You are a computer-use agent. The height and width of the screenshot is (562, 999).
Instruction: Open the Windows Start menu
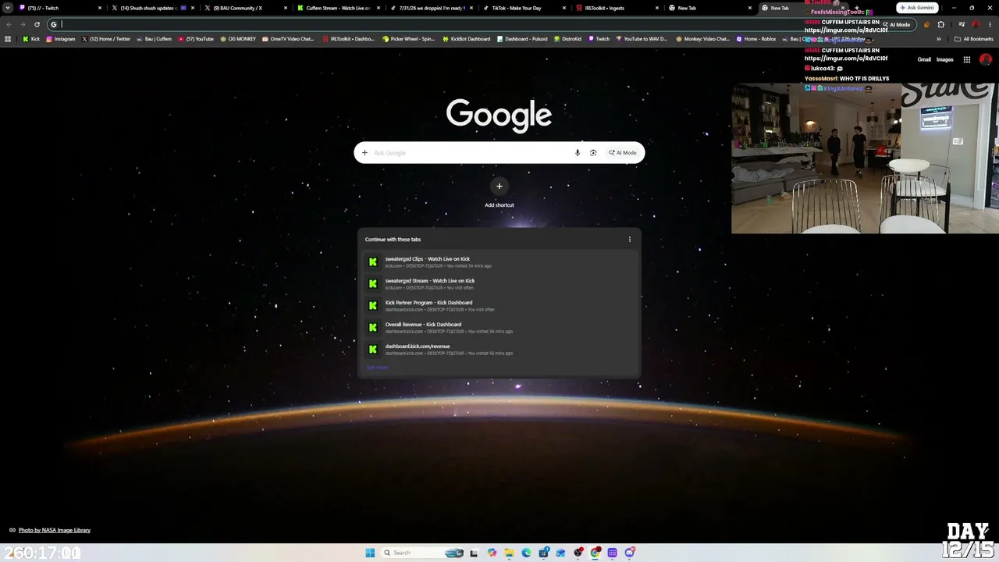pos(370,553)
